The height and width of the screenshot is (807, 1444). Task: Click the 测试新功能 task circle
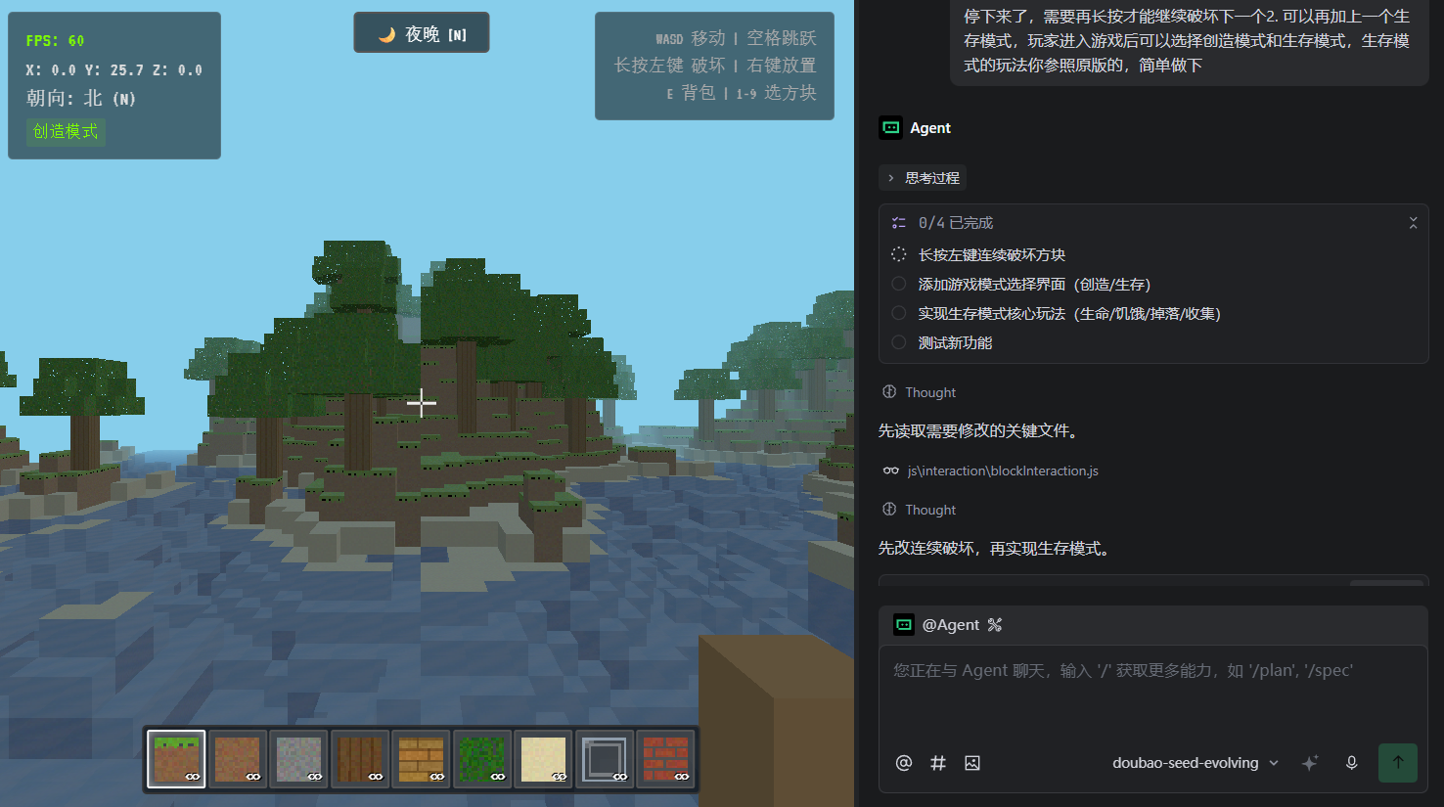(898, 342)
